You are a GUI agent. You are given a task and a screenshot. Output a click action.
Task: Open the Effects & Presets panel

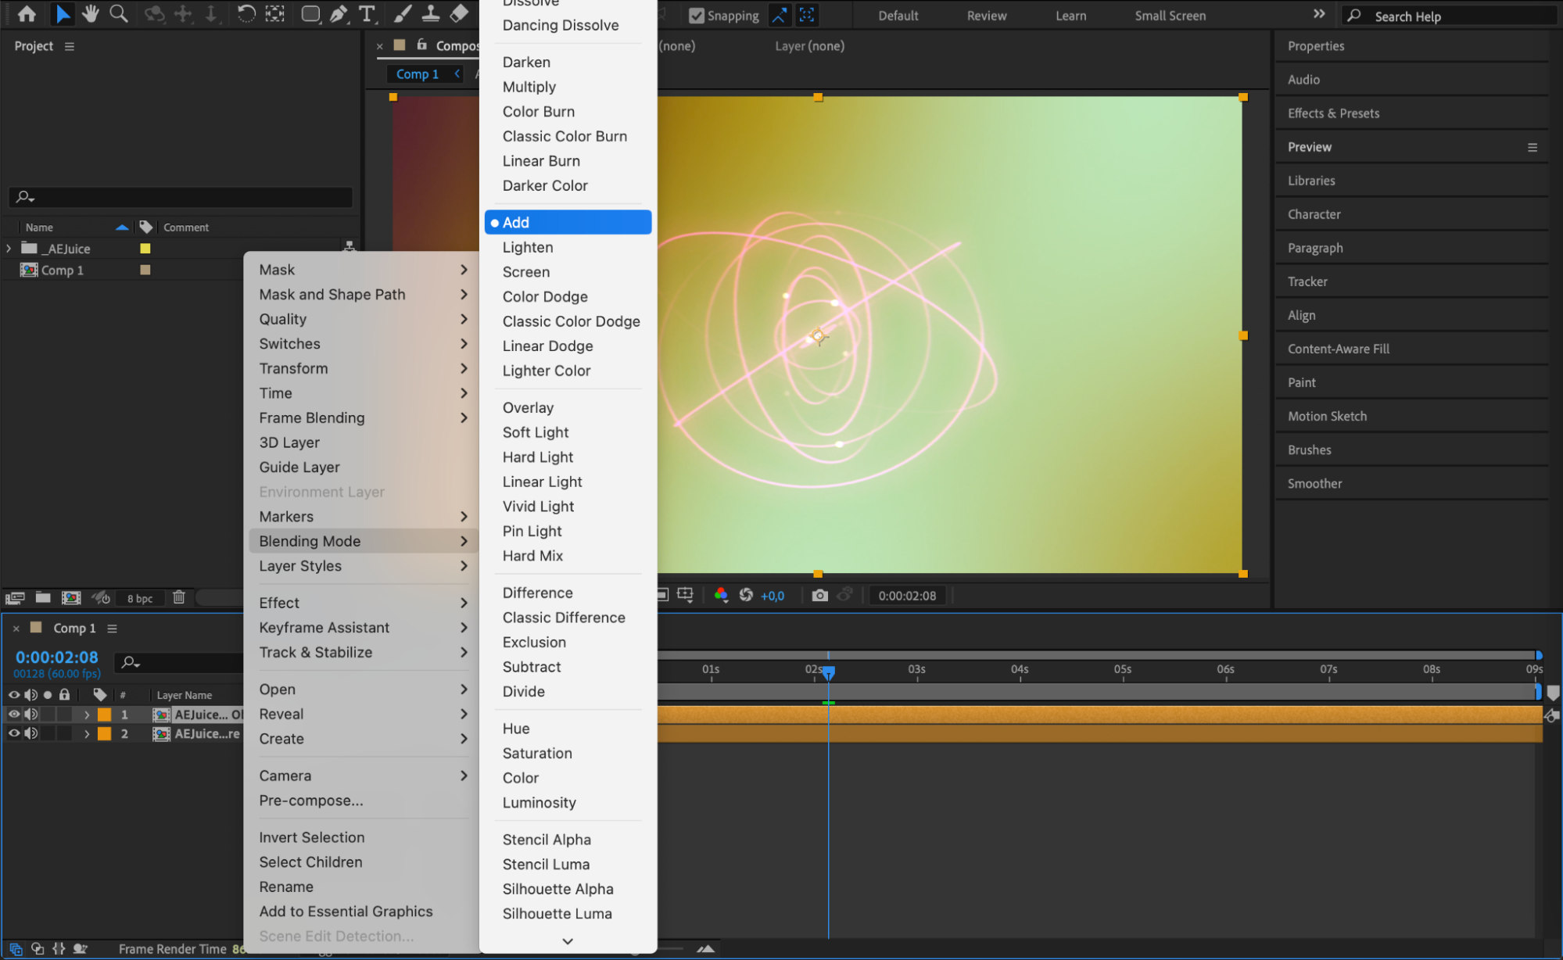coord(1333,113)
